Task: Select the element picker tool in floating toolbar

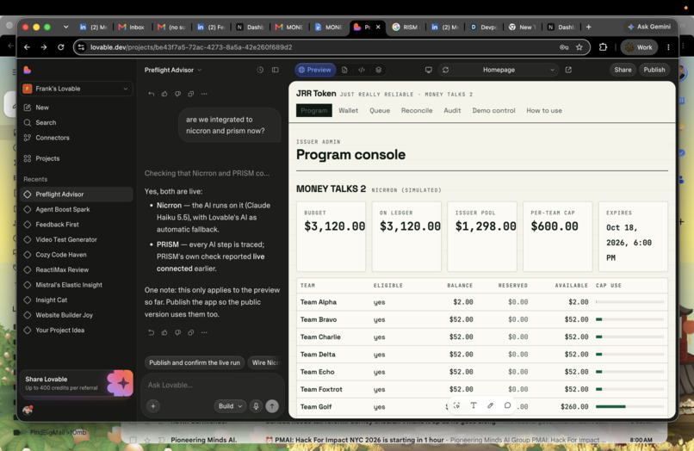Action: point(456,405)
